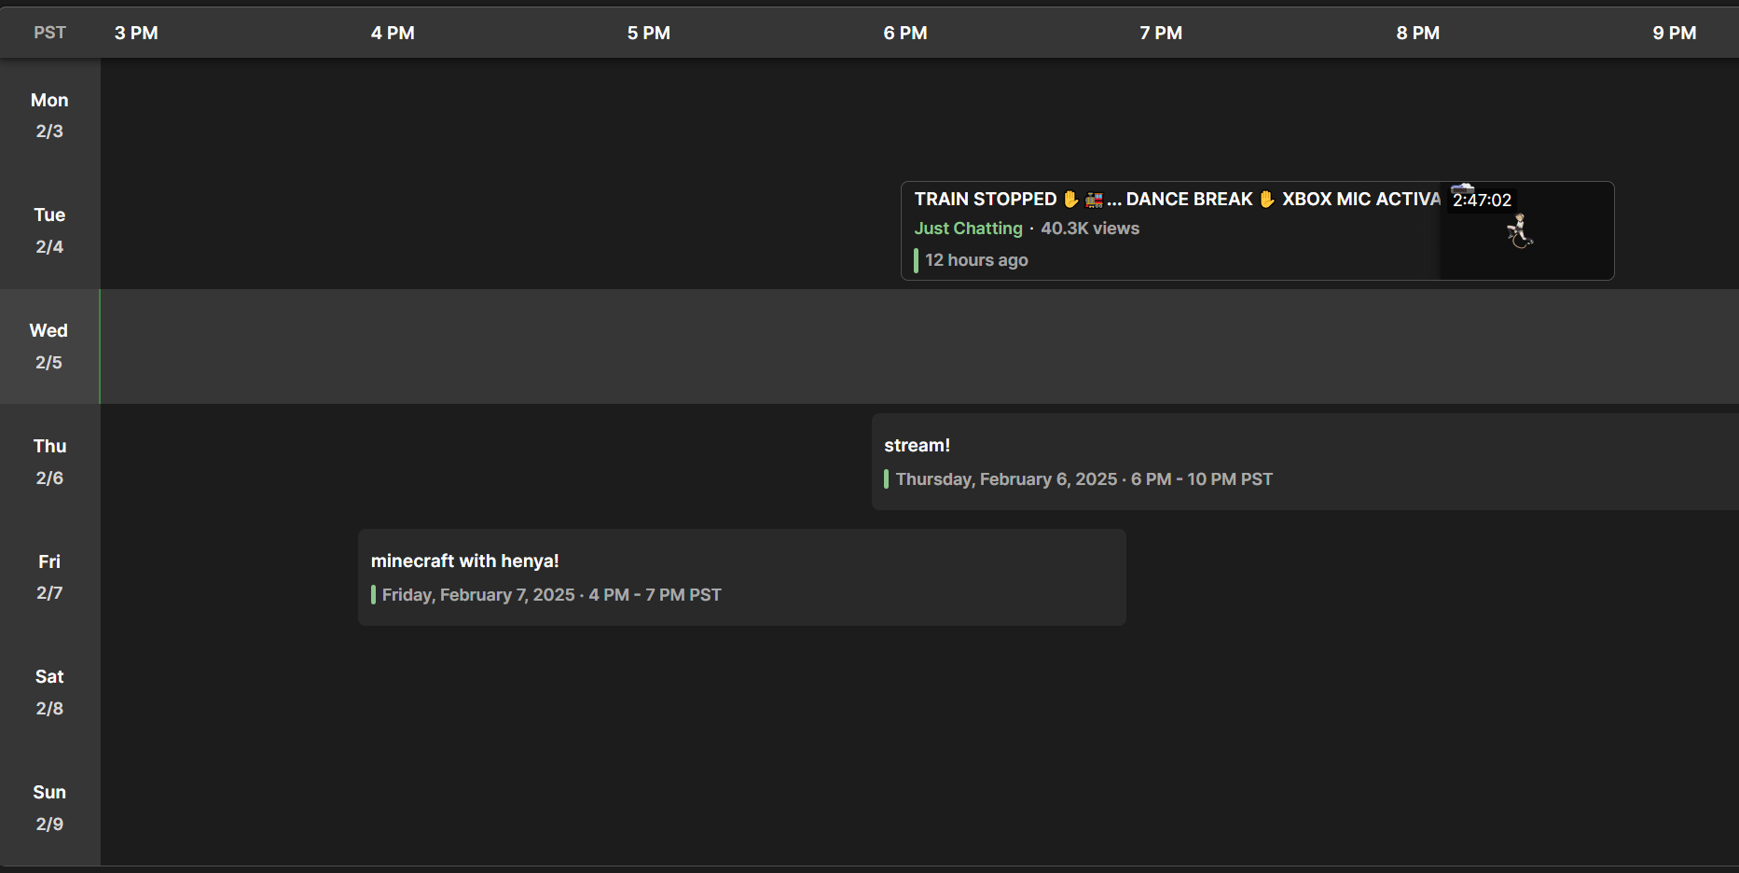Screen dimensions: 1739x873
Task: Open the Just Chatting category link
Action: 968,229
